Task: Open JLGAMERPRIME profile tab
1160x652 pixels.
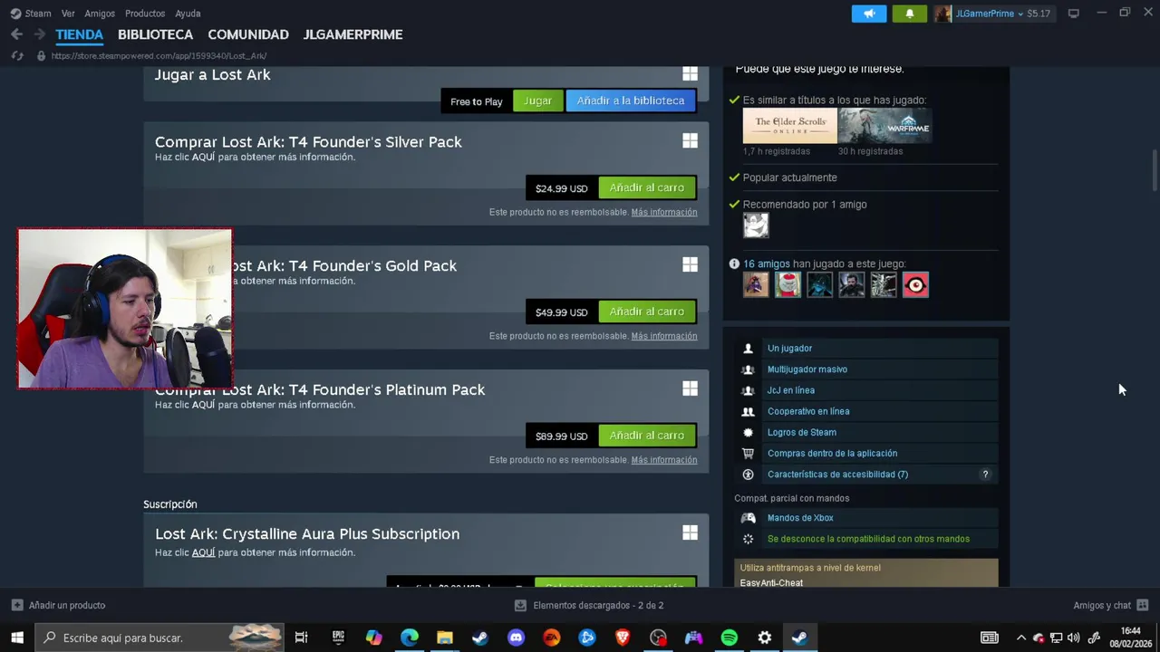Action: click(x=353, y=34)
